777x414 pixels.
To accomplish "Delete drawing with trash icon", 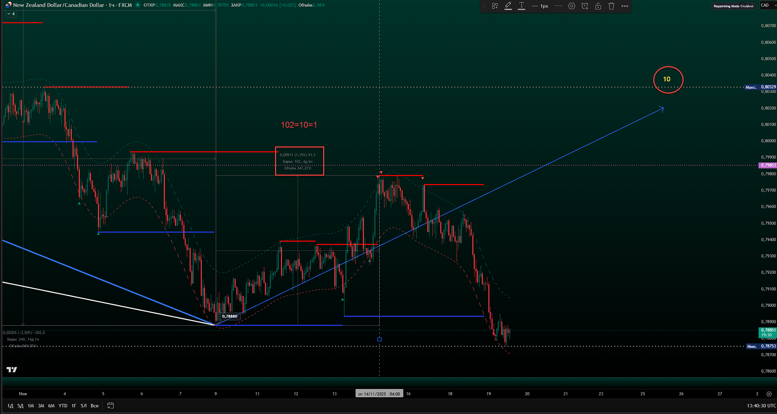I will tap(611, 6).
